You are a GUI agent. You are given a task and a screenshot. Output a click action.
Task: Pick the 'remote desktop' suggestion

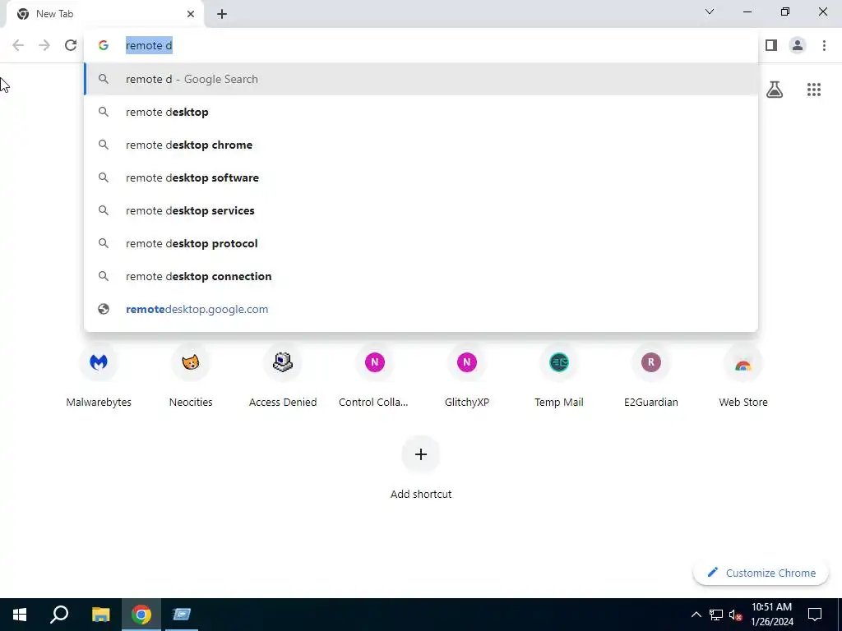click(x=421, y=112)
